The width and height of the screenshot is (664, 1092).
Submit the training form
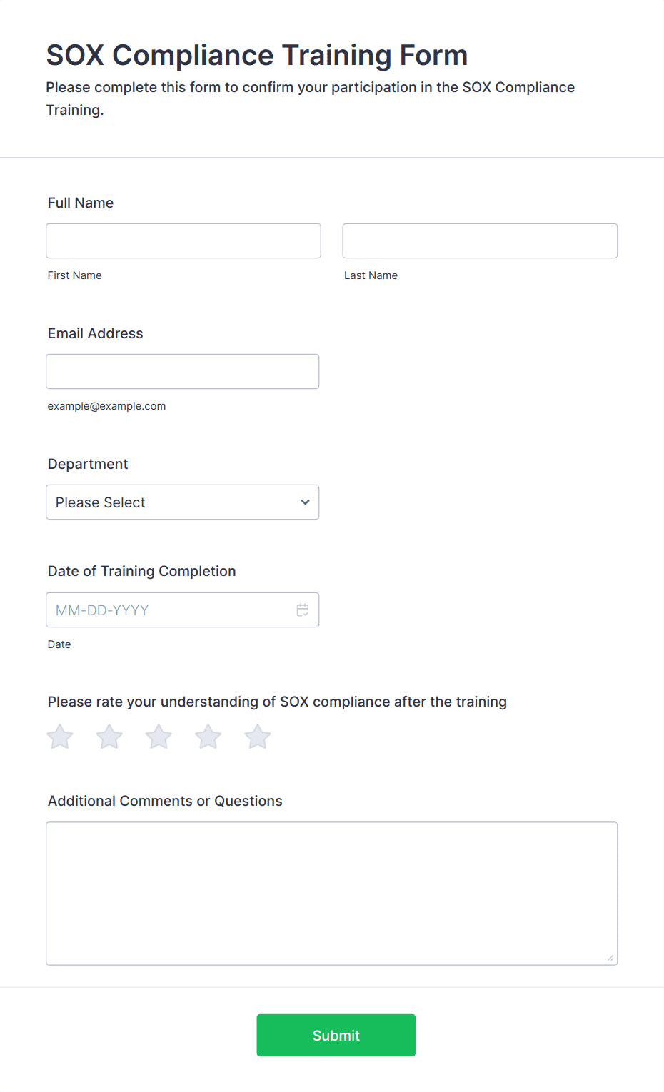click(336, 1036)
